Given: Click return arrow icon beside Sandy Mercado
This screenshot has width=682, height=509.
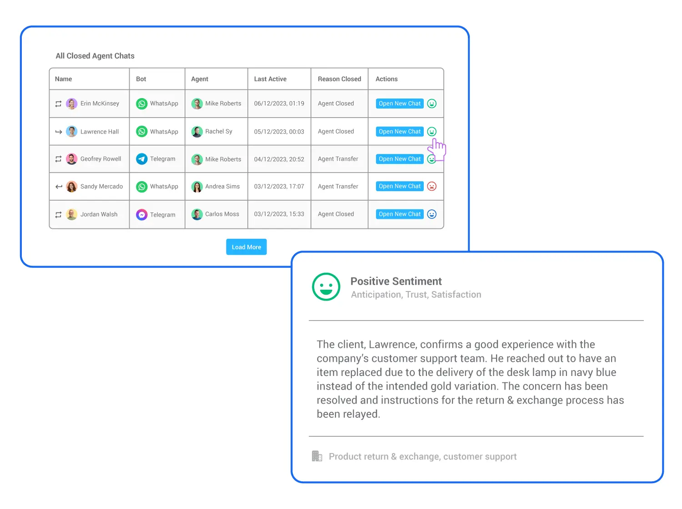Looking at the screenshot, I should 58,186.
